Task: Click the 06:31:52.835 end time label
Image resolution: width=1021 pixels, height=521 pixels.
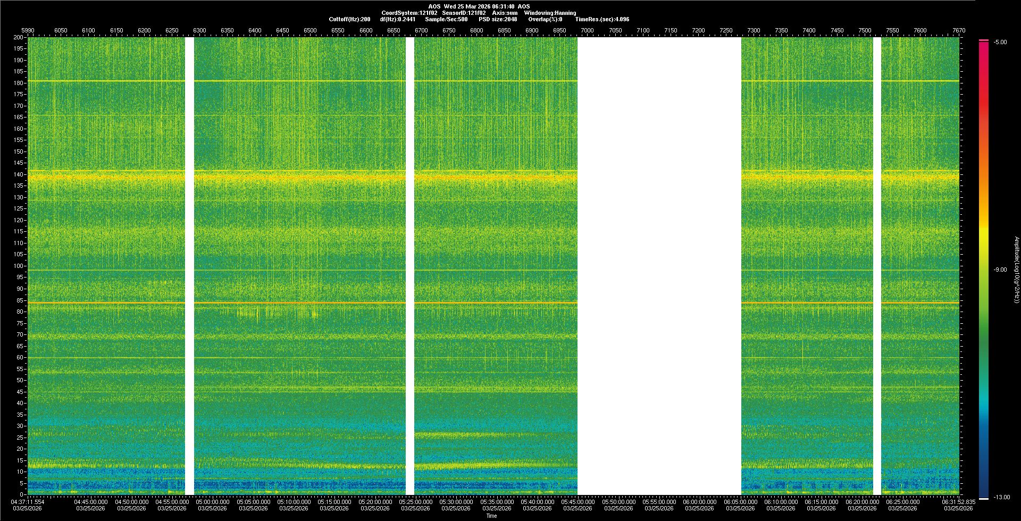Action: tap(958, 502)
